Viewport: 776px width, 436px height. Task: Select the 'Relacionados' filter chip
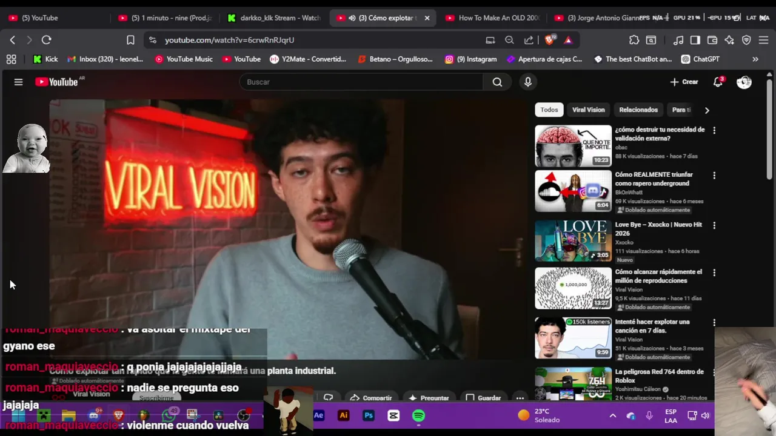tap(638, 110)
